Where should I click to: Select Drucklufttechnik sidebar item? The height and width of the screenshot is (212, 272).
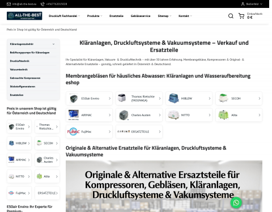pos(20,61)
